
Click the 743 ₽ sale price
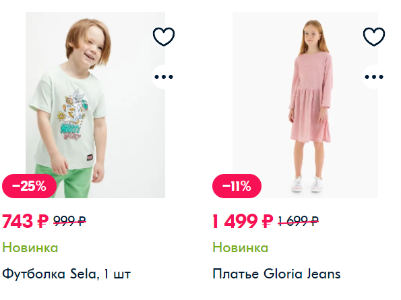point(26,221)
